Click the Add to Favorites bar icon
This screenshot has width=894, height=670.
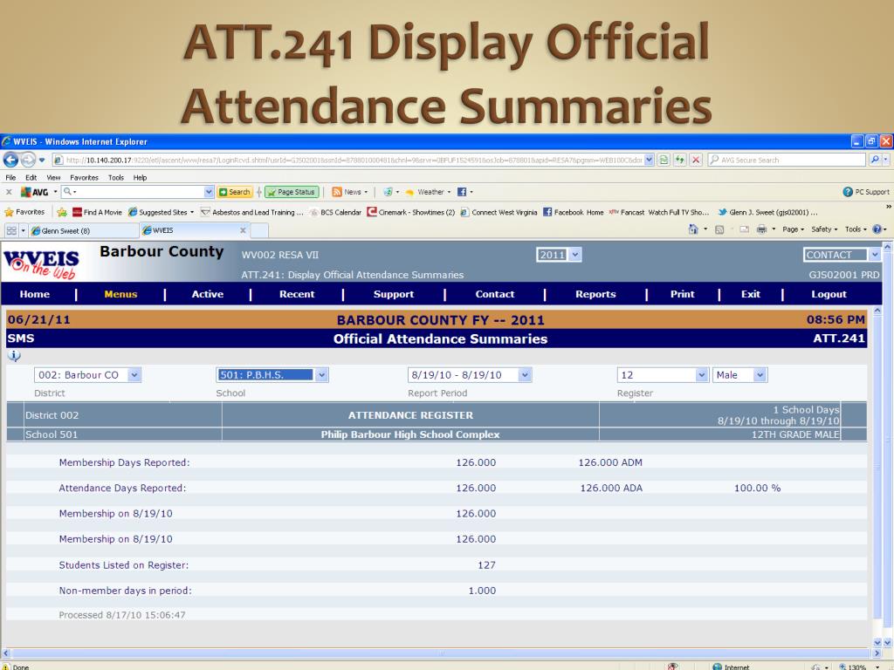[62, 212]
